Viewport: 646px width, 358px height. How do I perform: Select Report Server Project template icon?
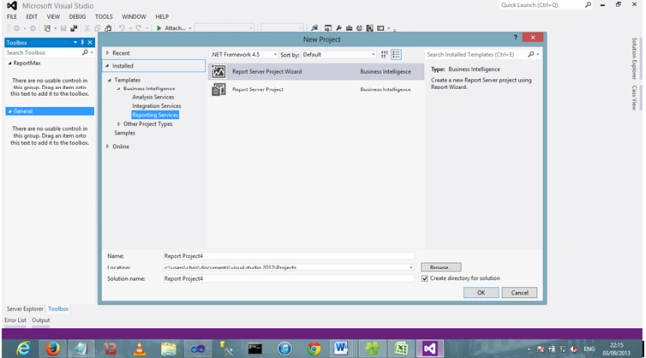click(219, 89)
